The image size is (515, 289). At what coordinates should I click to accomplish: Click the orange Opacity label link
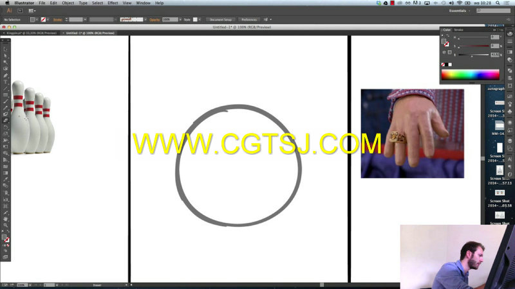click(x=154, y=20)
